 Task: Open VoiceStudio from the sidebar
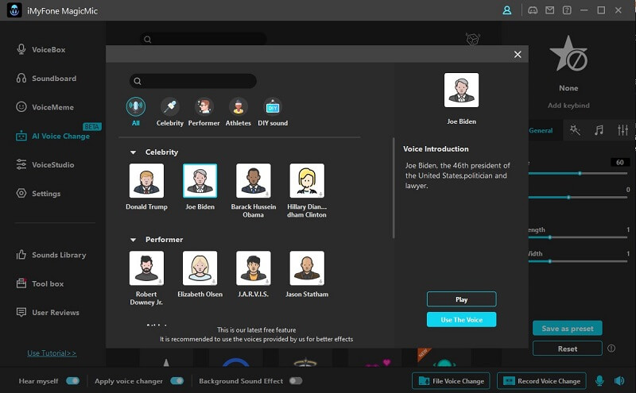[45, 164]
